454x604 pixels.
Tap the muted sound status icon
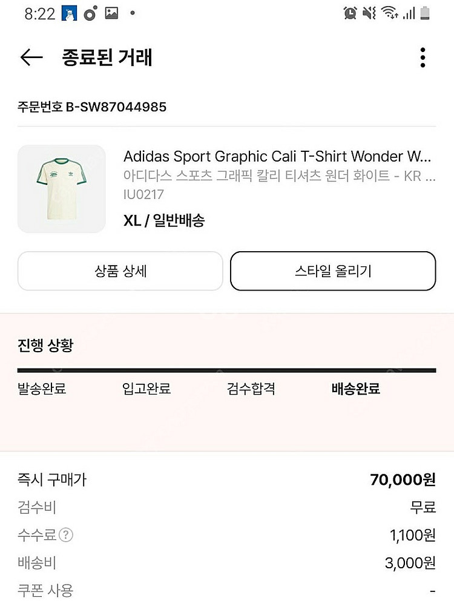click(369, 13)
